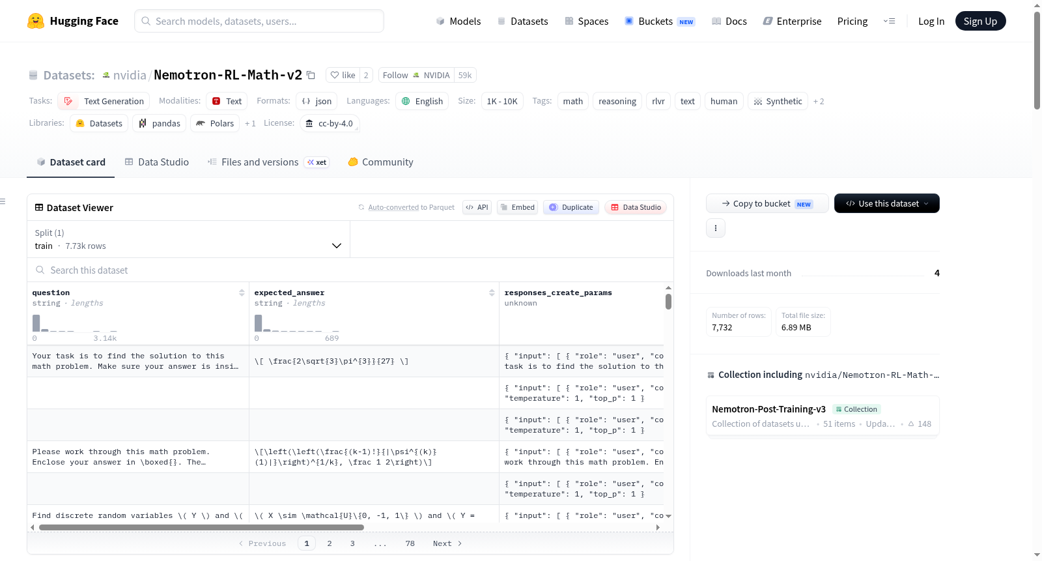Click the Log In link
1042x561 pixels.
click(x=931, y=22)
